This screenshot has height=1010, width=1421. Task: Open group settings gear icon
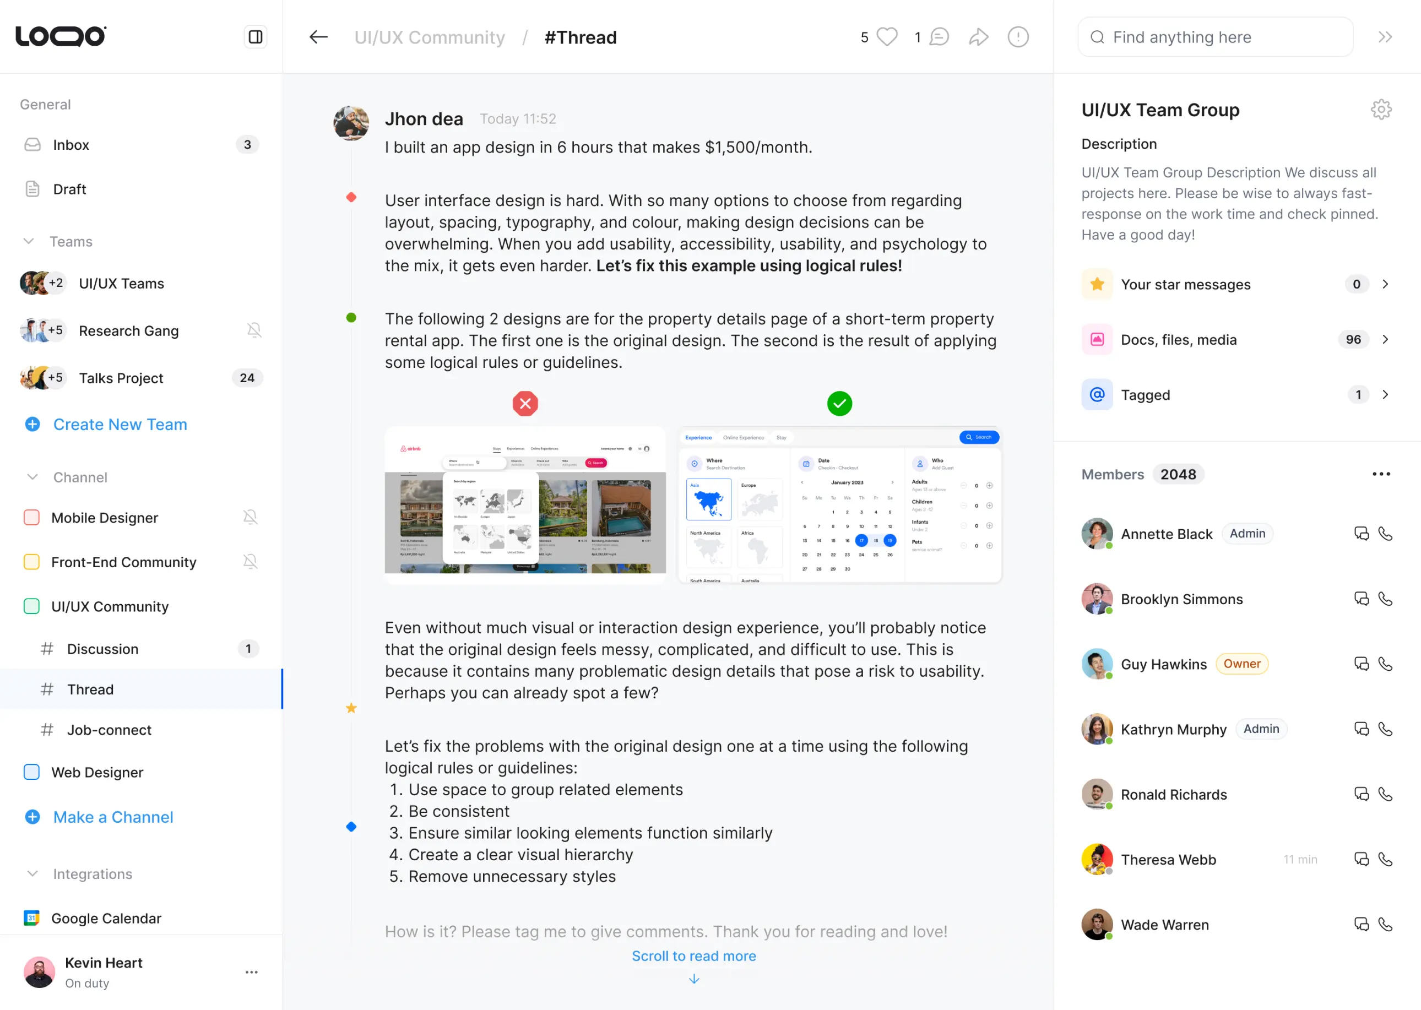pyautogui.click(x=1381, y=110)
